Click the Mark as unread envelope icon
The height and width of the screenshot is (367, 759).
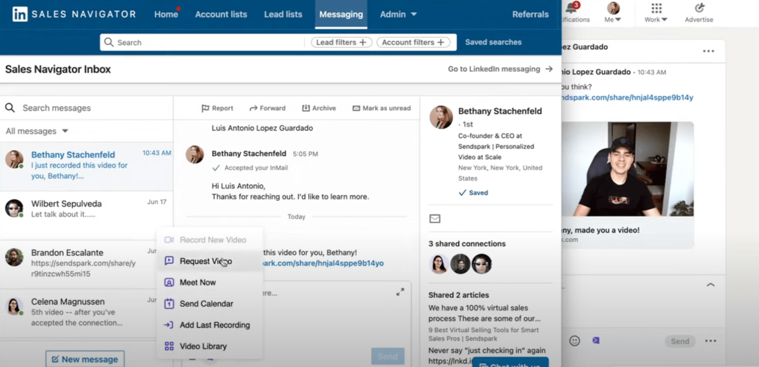pyautogui.click(x=356, y=108)
